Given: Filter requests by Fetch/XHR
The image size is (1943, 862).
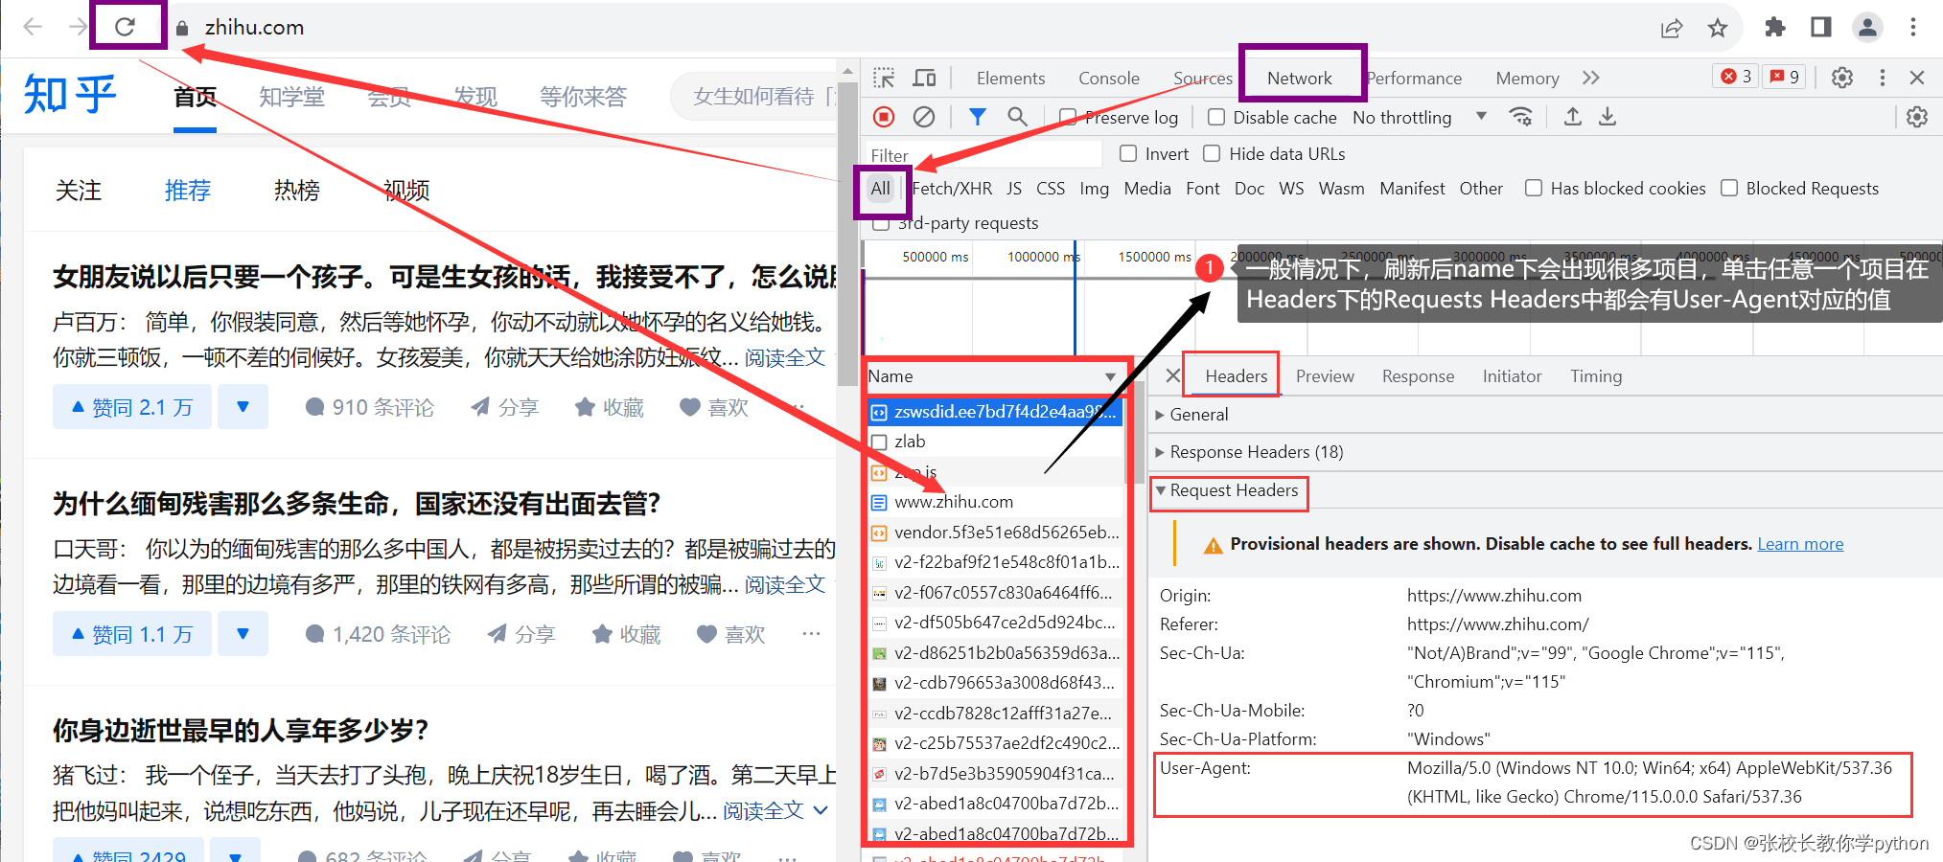Looking at the screenshot, I should pyautogui.click(x=952, y=189).
